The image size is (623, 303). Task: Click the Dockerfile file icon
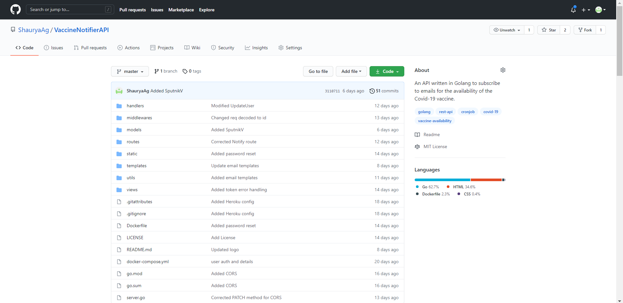[119, 226]
